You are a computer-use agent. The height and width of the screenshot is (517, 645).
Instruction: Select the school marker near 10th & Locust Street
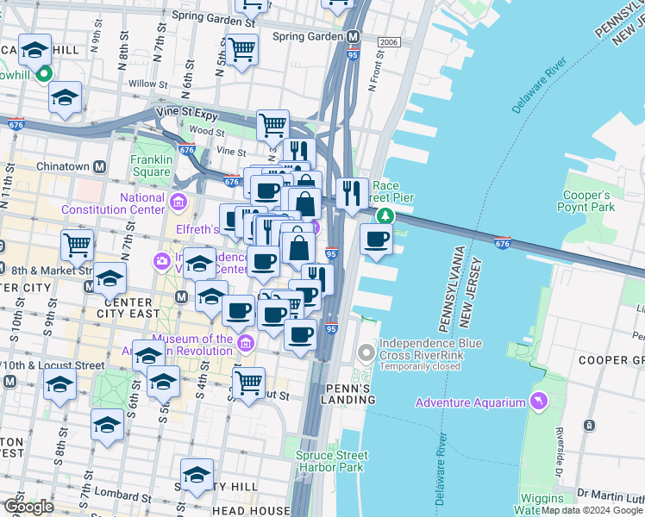point(60,385)
